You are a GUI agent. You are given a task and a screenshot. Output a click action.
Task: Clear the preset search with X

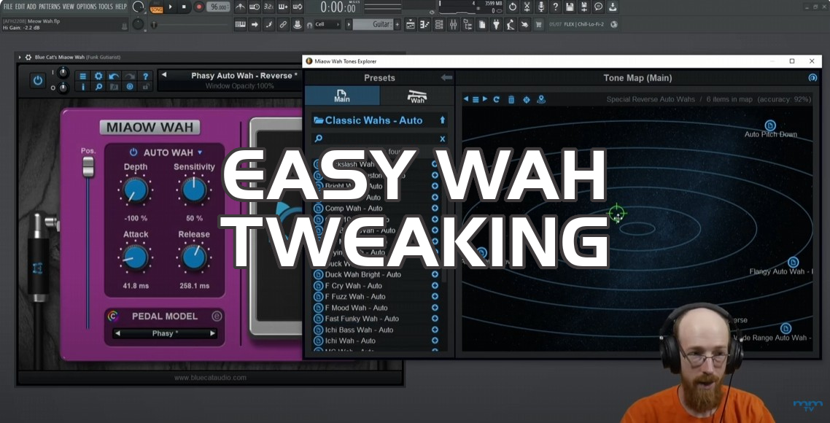coord(443,139)
